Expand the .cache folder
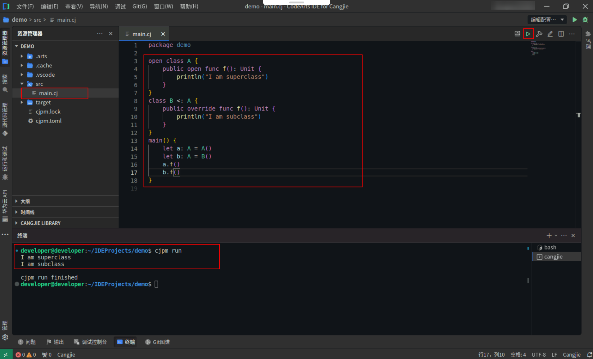 coord(22,65)
